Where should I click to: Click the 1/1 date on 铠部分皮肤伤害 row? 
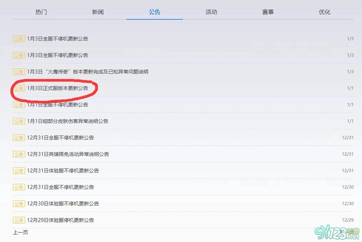tap(350, 121)
